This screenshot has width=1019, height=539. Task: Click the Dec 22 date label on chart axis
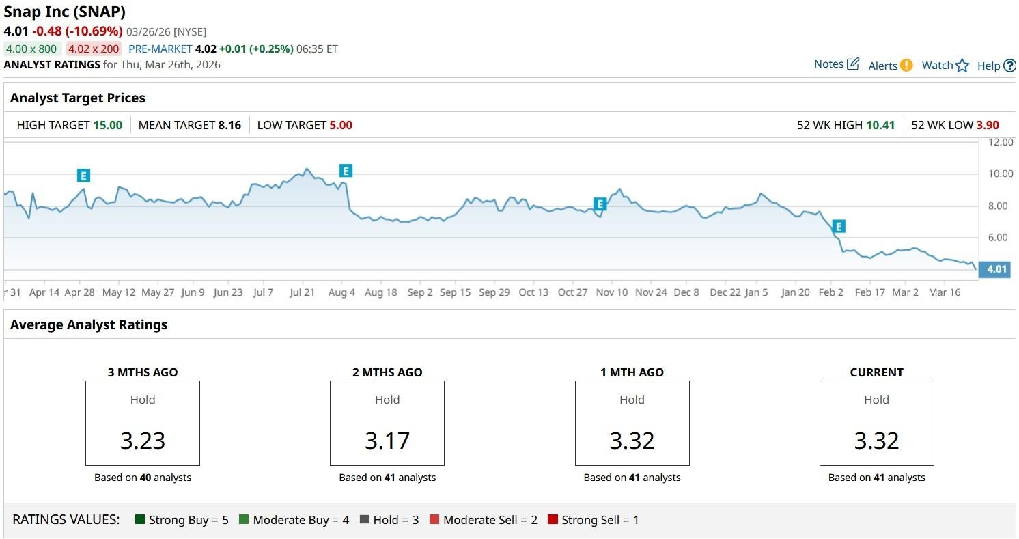pyautogui.click(x=725, y=292)
